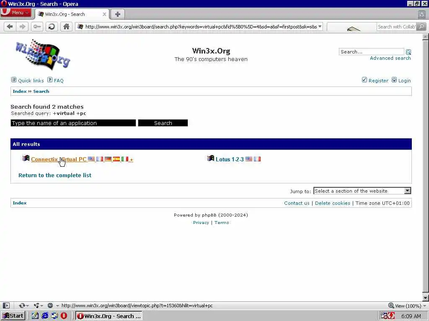Open the FAQ link
This screenshot has width=429, height=321.
[56, 80]
